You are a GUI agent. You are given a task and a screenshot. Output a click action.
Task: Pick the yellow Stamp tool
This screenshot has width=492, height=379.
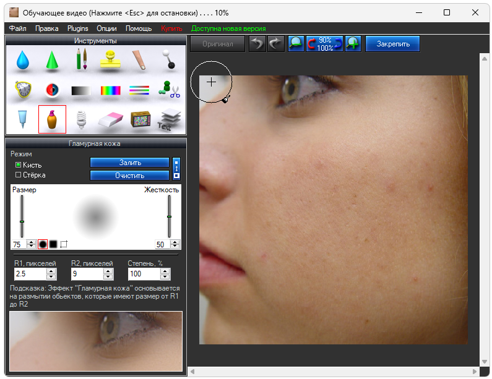[x=111, y=60]
